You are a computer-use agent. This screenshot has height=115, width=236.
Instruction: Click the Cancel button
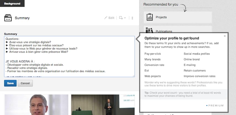pyautogui.click(x=25, y=83)
